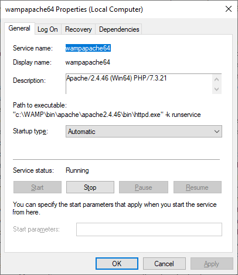The width and height of the screenshot is (238, 275).
Task: Select the General tab
Action: pos(19,28)
